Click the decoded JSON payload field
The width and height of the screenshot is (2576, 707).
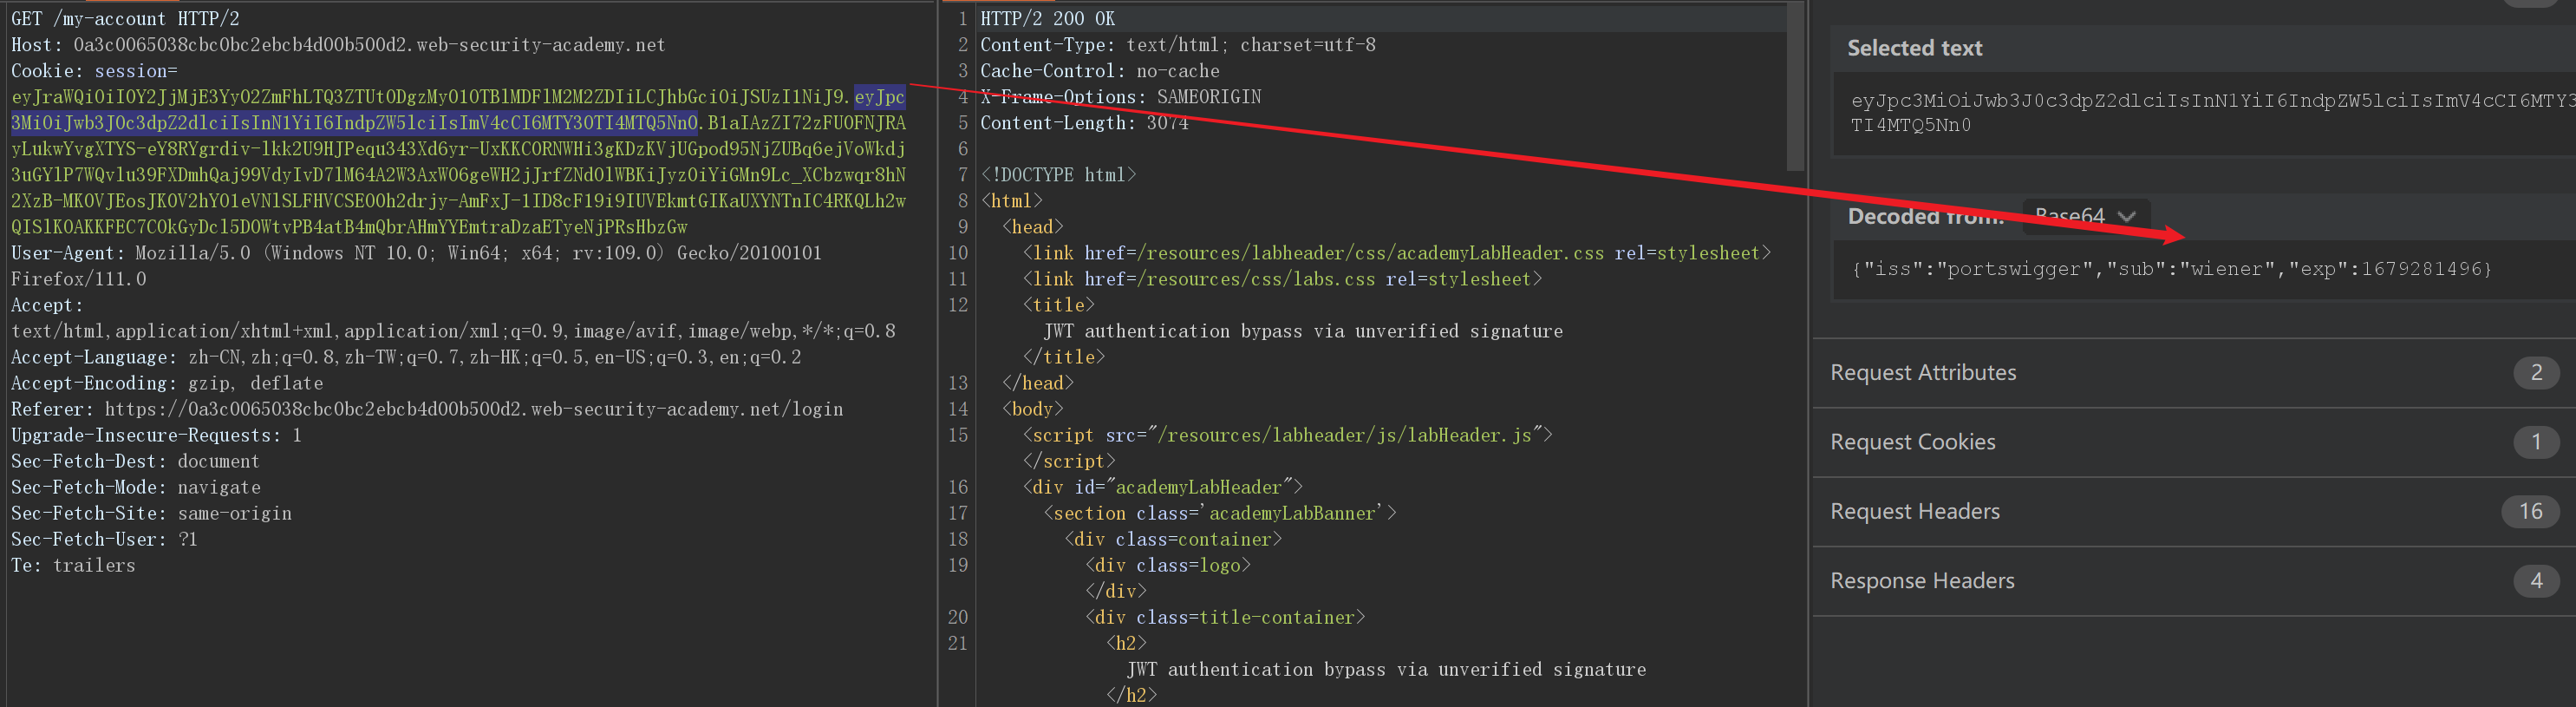(2205, 269)
